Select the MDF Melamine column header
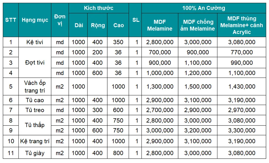Screen dimensions: 269x163 tap(160, 25)
